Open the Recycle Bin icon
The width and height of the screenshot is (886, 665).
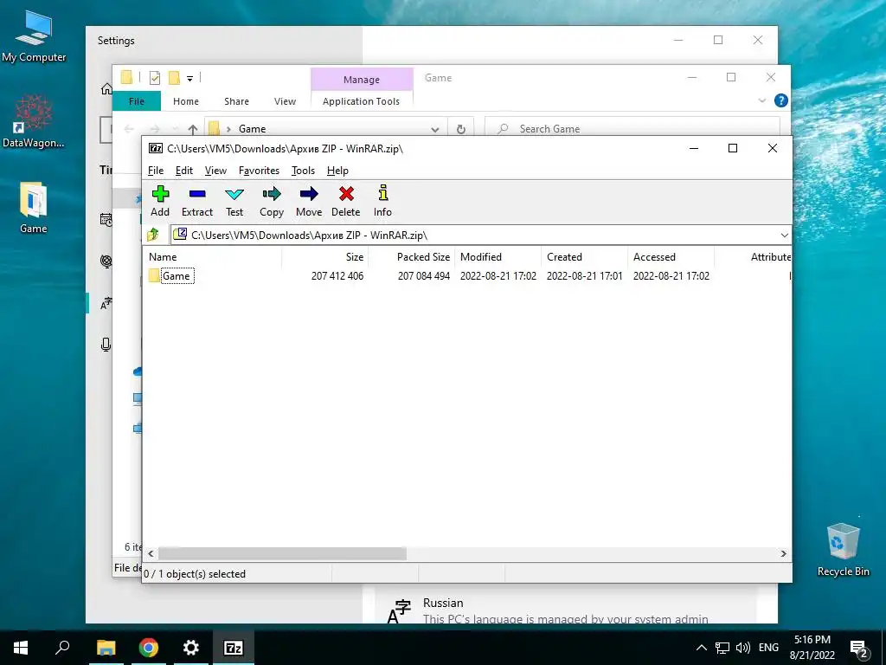coord(843,550)
